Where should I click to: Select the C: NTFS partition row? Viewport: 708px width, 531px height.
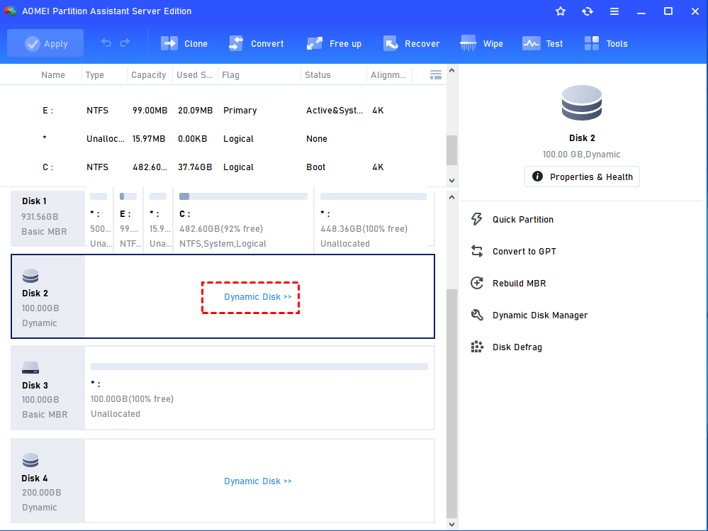(x=223, y=167)
